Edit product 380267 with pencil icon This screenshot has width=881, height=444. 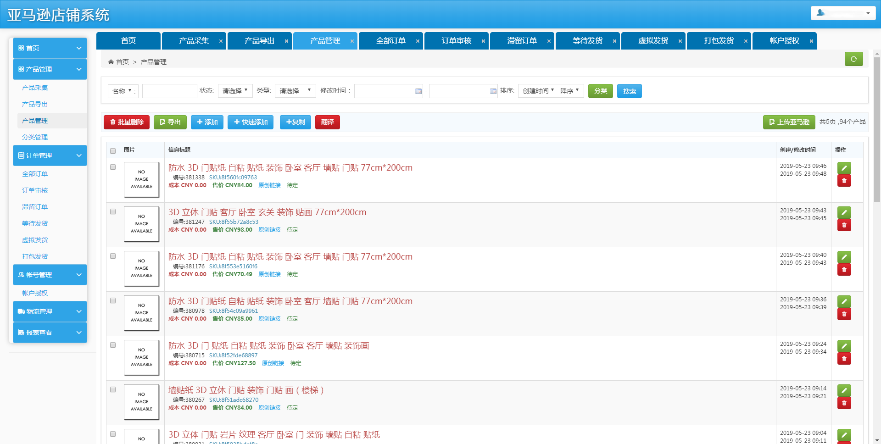click(844, 390)
